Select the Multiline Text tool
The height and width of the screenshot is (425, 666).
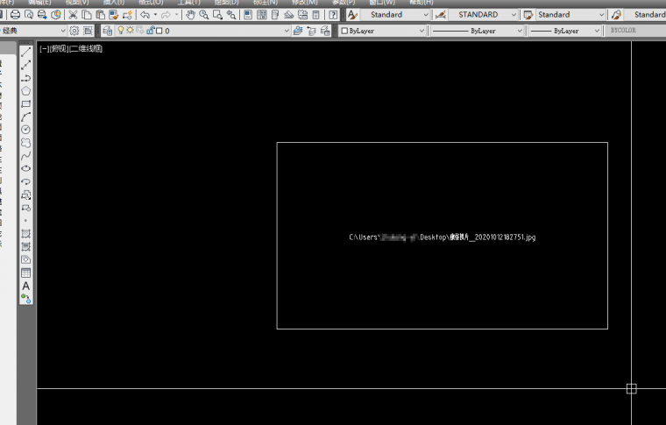click(26, 286)
